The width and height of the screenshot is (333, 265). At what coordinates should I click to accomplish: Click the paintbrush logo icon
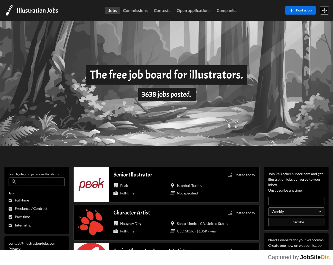click(9, 10)
